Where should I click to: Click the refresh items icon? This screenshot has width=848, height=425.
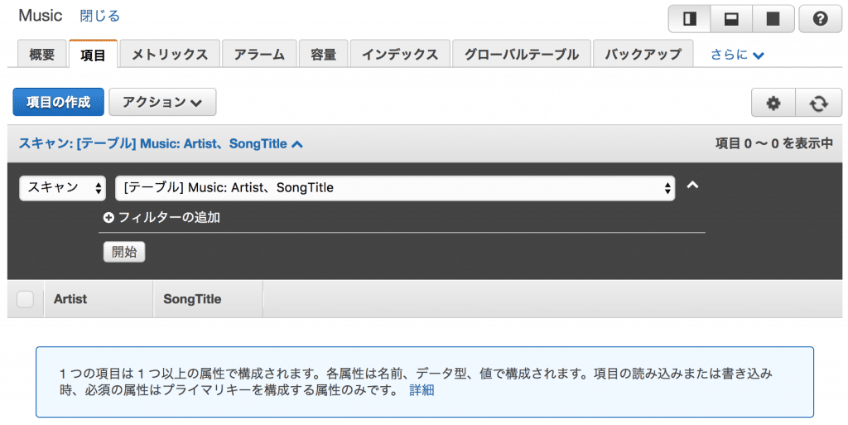tap(818, 103)
